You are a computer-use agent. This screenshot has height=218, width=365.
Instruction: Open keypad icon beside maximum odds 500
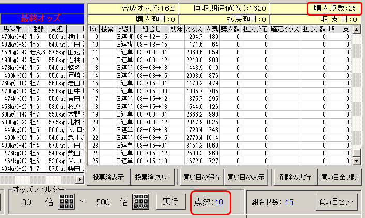(141, 201)
